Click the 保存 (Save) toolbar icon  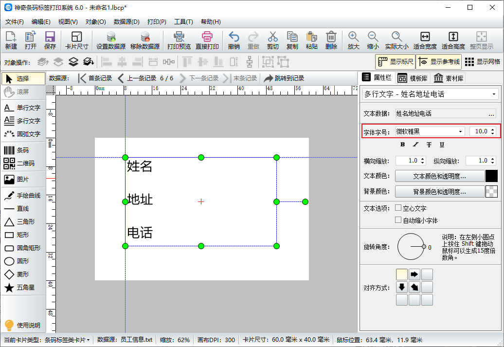(50, 40)
